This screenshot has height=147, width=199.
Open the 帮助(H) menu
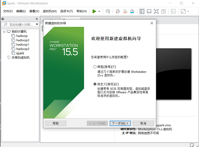(82, 11)
